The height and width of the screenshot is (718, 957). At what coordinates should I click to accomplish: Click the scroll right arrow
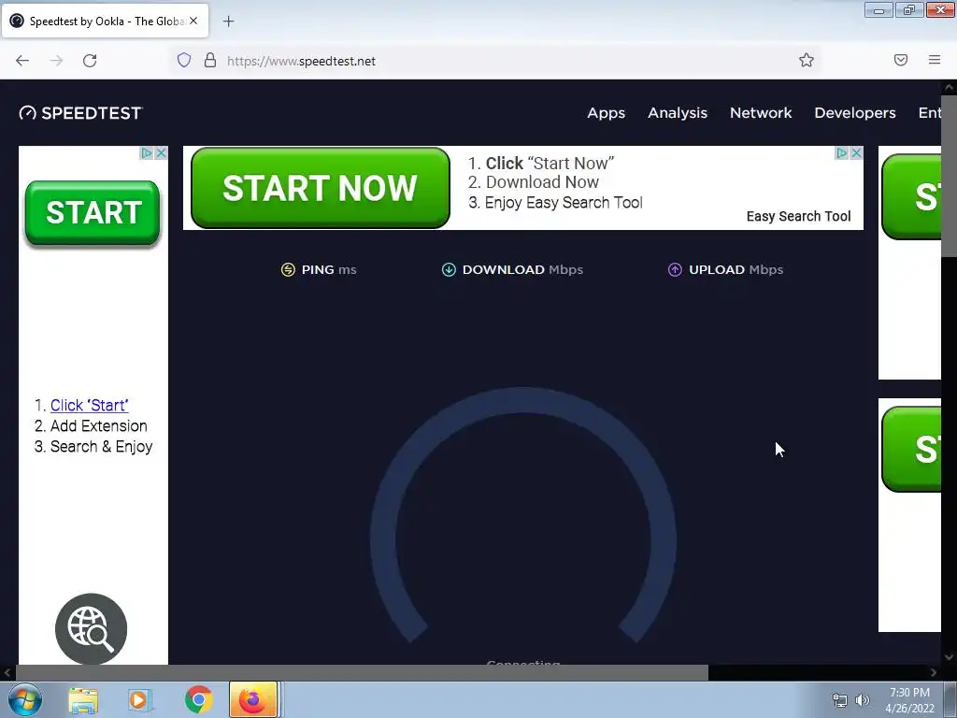[934, 673]
